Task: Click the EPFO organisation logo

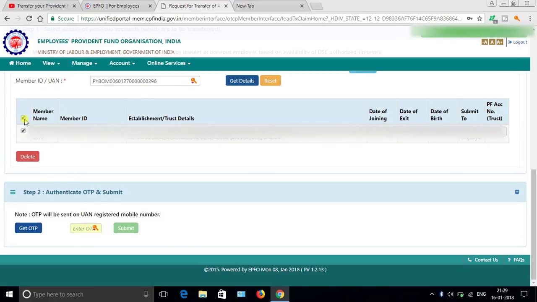Action: pos(16,42)
